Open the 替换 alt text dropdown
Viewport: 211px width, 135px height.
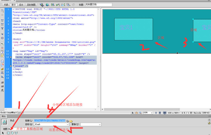coord(99,124)
